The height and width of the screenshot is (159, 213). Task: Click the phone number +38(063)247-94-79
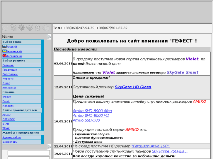79,28
